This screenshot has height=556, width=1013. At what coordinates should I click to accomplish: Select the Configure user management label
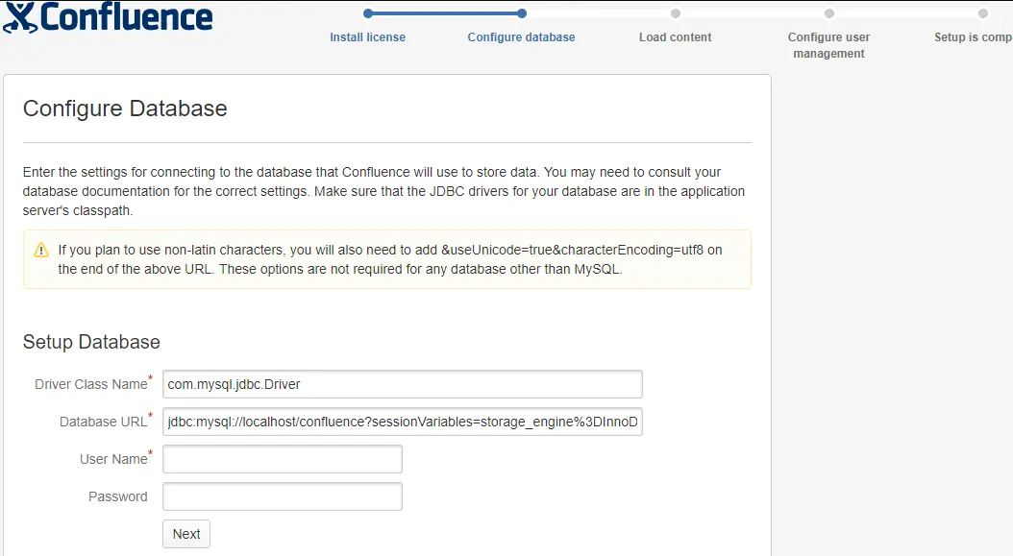828,45
